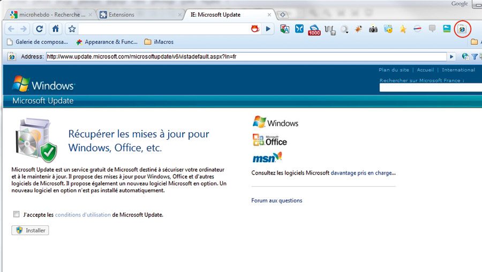The height and width of the screenshot is (272, 482).
Task: Click the IE globe icon right of address bar
Action: click(x=465, y=57)
